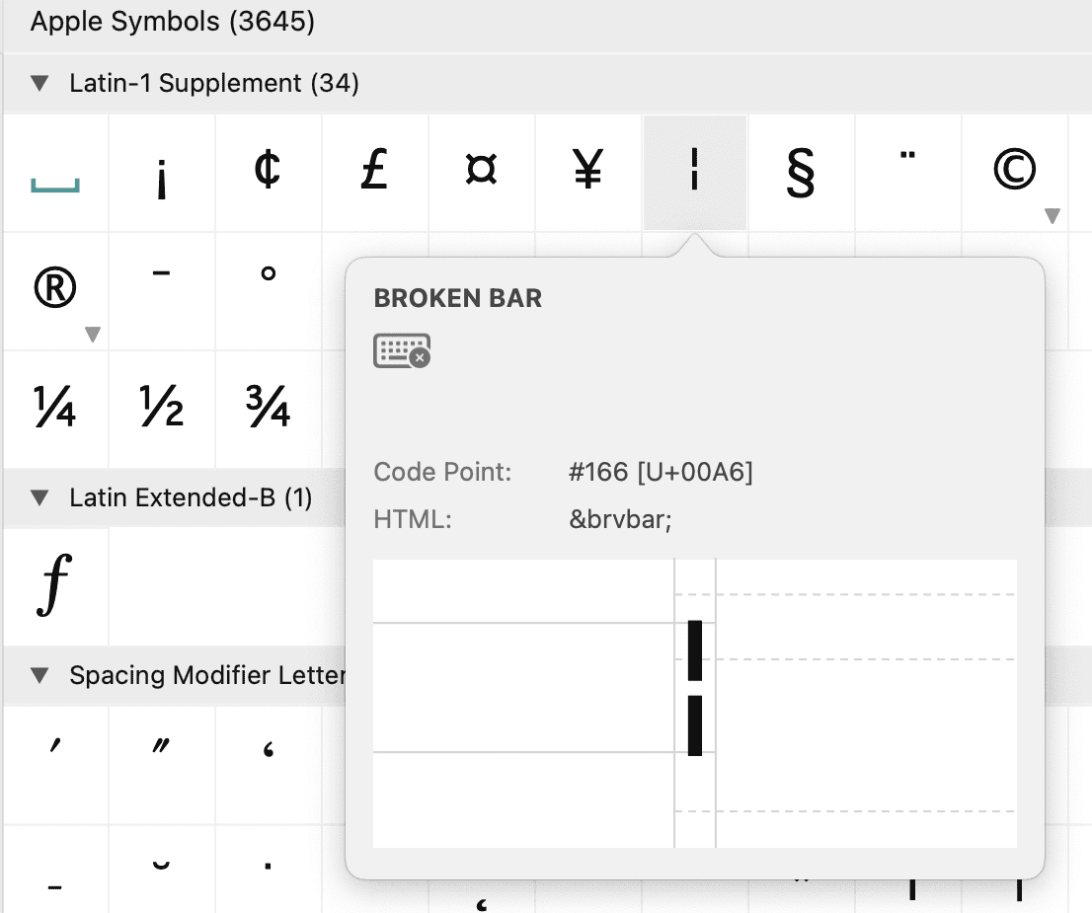1092x913 pixels.
Task: Collapse the Spacing Modifier Letters section
Action: (39, 676)
